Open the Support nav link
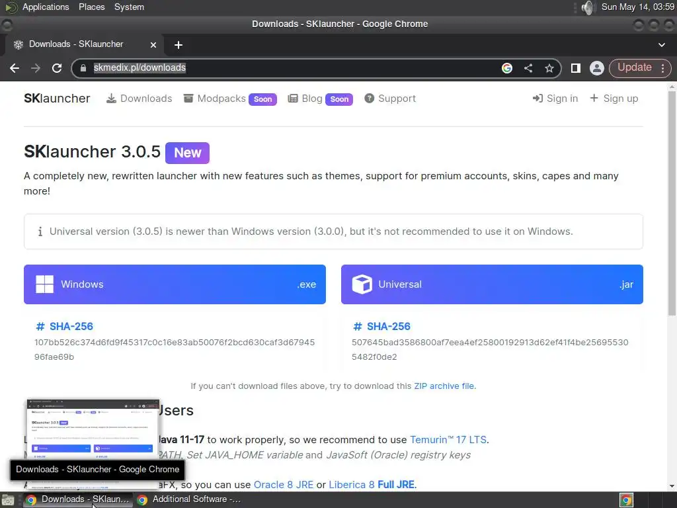 coord(390,99)
